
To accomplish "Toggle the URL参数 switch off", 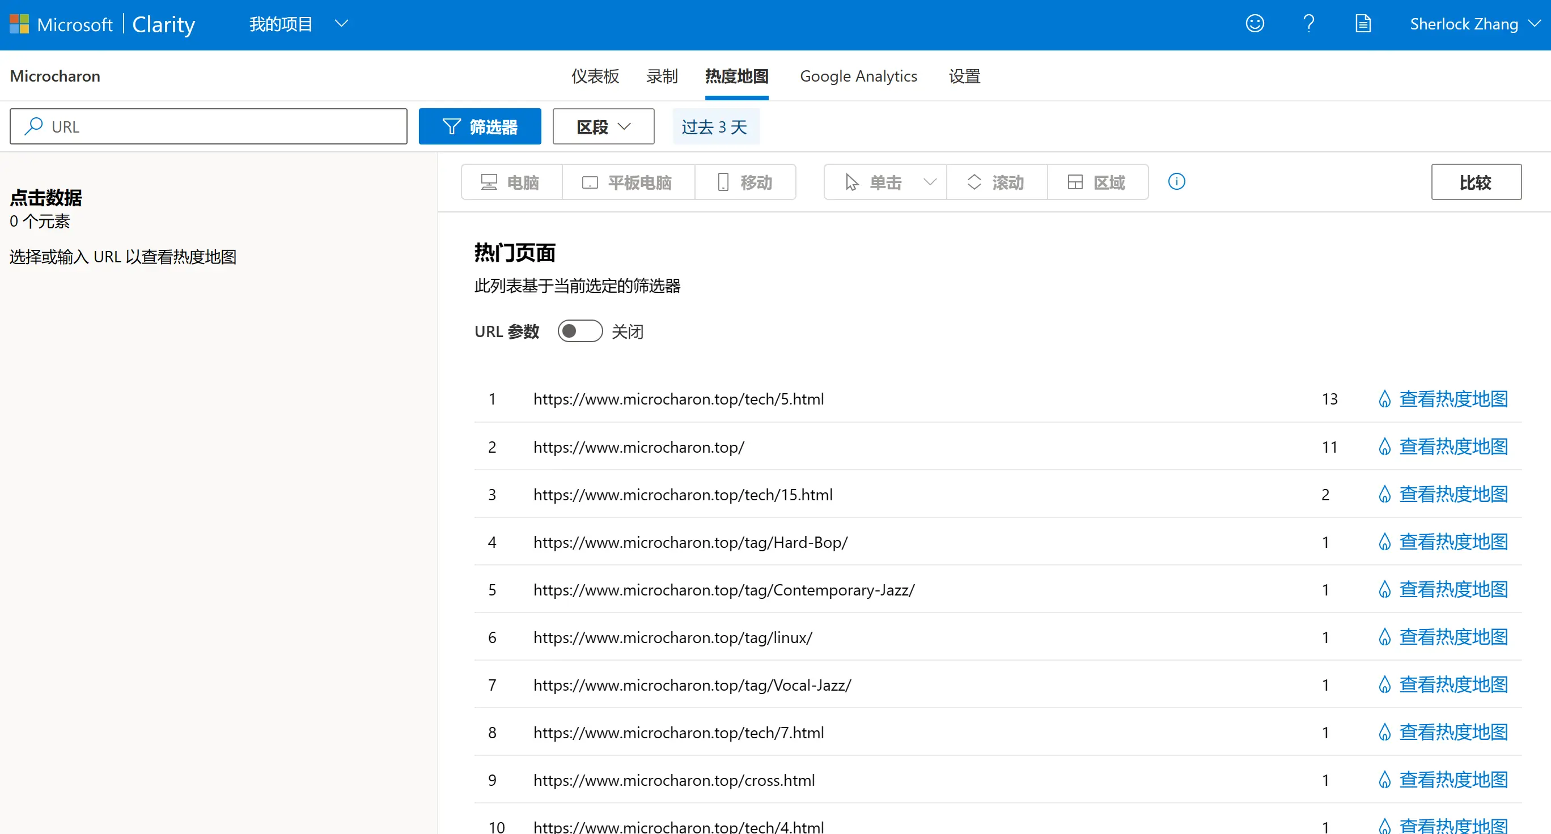I will [x=578, y=331].
